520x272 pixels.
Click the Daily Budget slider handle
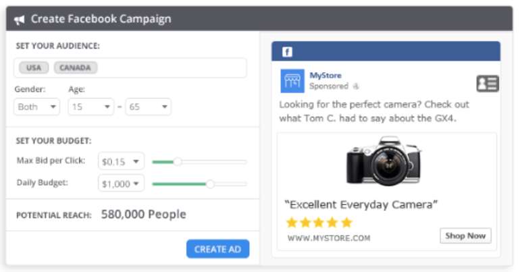pos(210,184)
